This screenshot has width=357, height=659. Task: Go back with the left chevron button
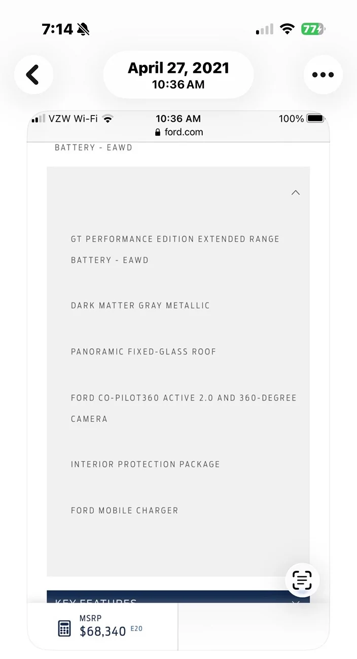pyautogui.click(x=33, y=75)
